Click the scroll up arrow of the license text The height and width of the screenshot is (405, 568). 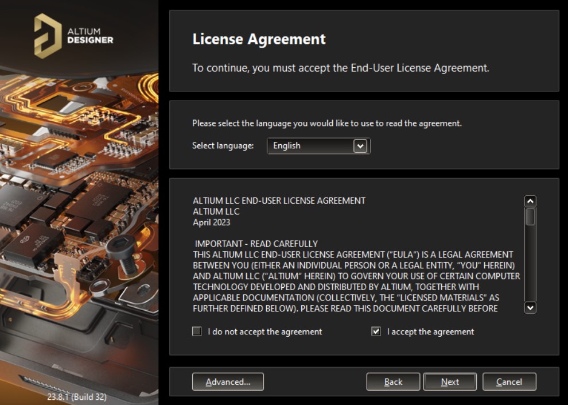coord(530,201)
